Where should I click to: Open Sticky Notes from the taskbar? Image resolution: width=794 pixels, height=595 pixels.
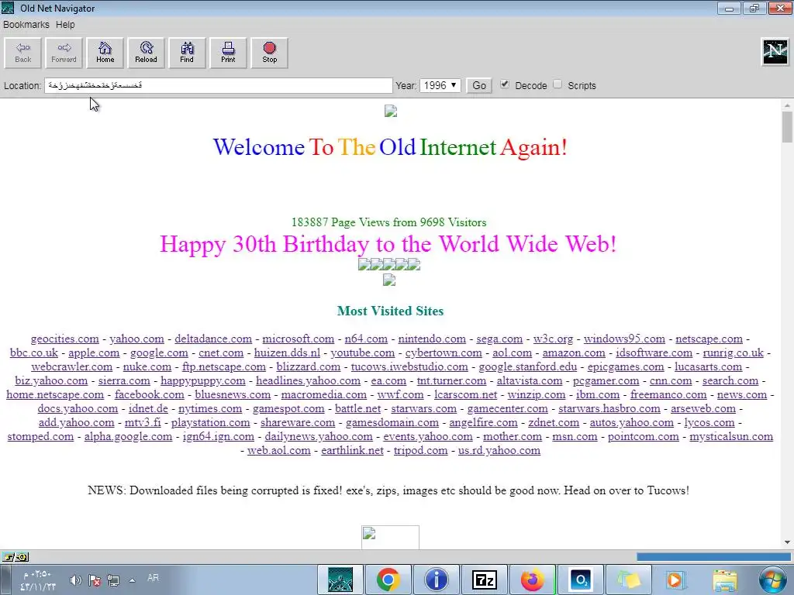(628, 580)
